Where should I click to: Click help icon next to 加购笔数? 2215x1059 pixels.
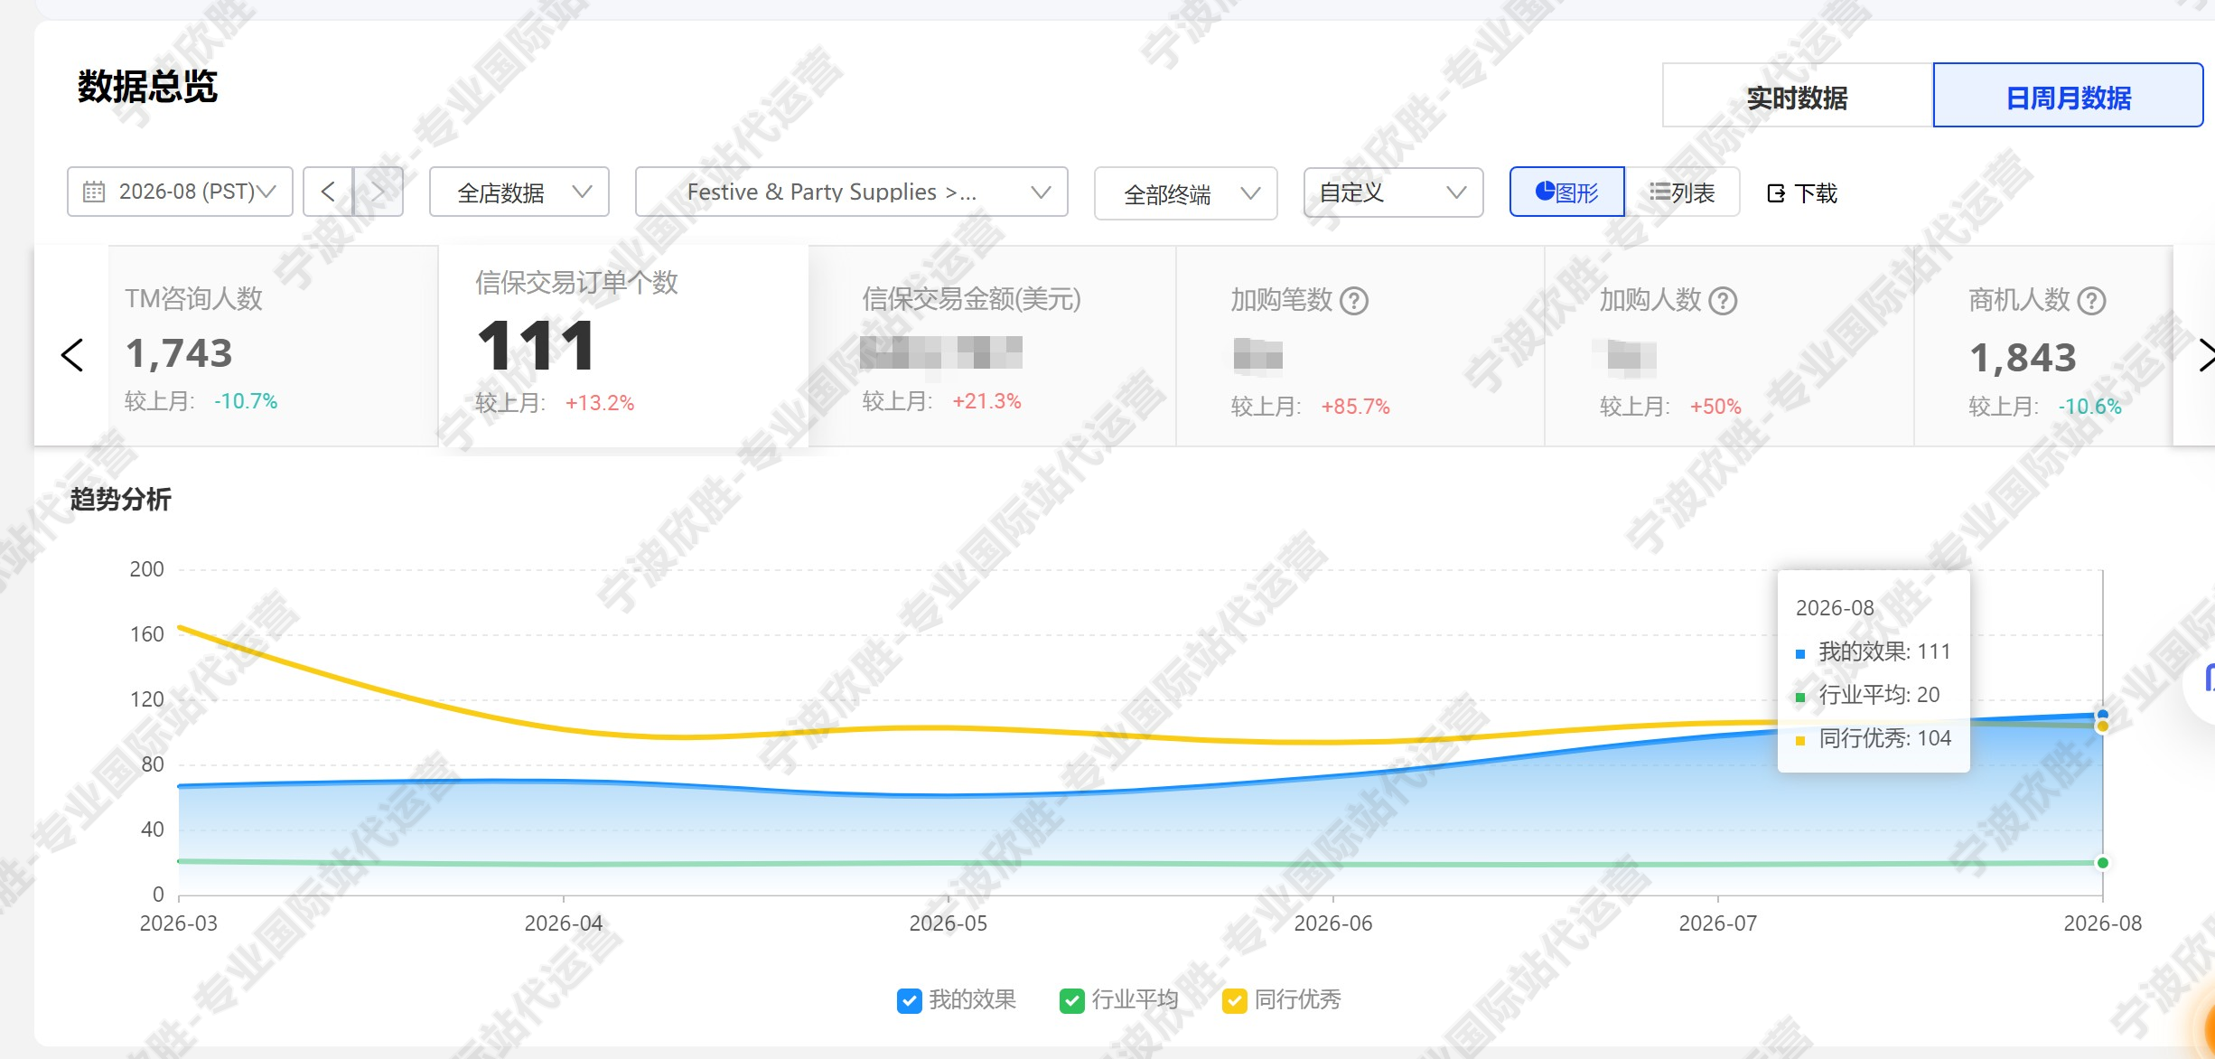point(1354,300)
